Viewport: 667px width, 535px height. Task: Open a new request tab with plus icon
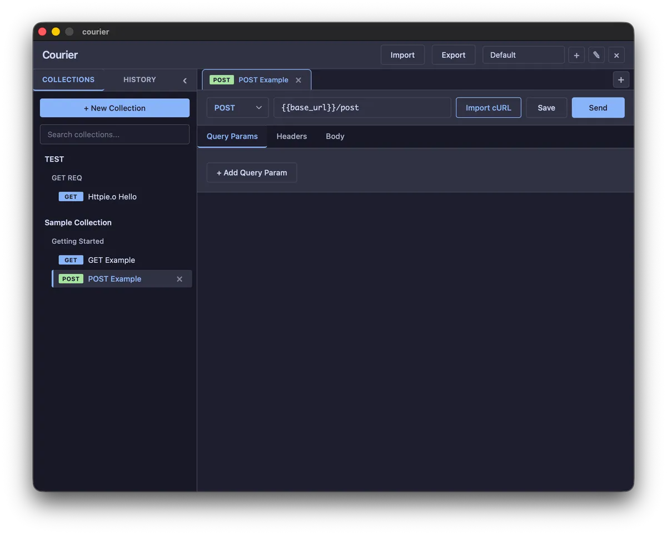pos(621,80)
